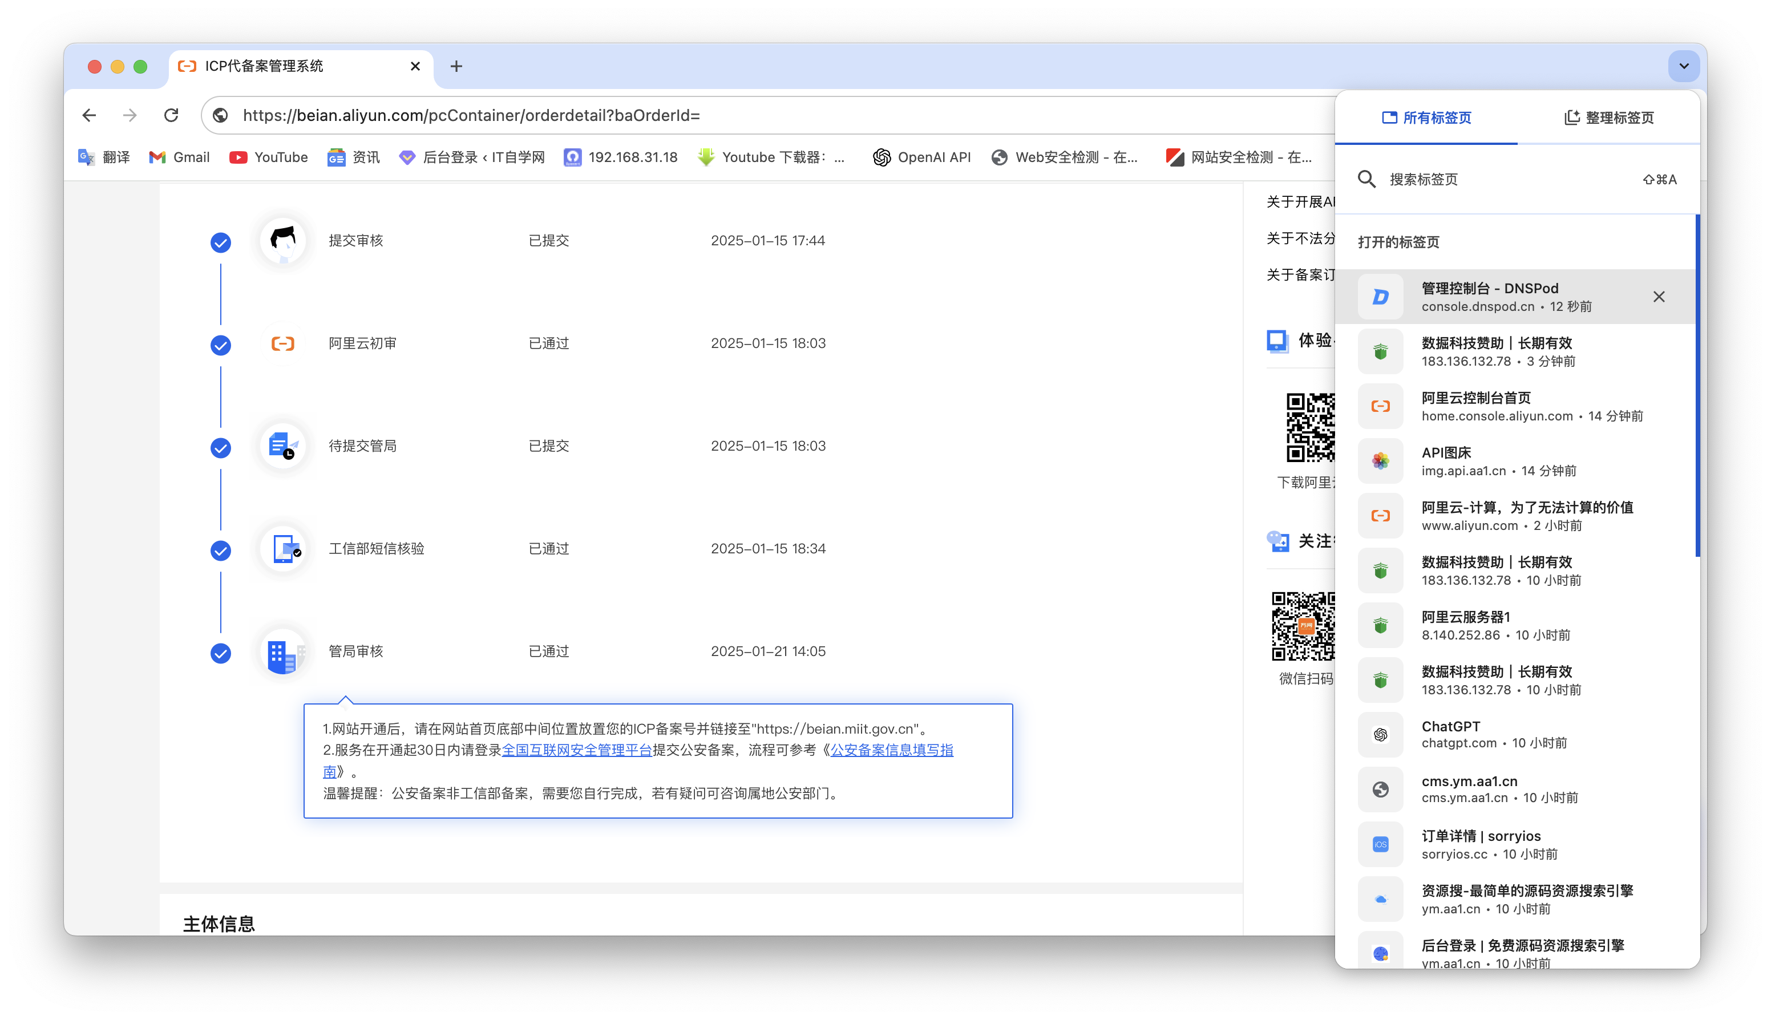Switch to 整理标签页 tab
Screen dimensions: 1771x1020
coord(1608,118)
